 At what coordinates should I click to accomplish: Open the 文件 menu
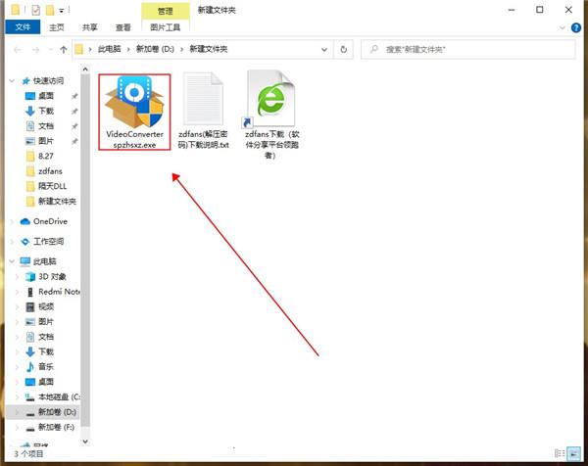(23, 27)
